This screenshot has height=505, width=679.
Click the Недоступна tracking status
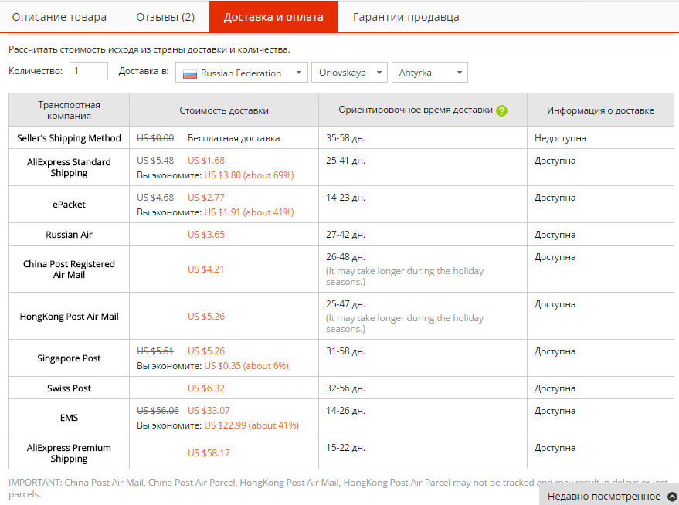pyautogui.click(x=560, y=138)
